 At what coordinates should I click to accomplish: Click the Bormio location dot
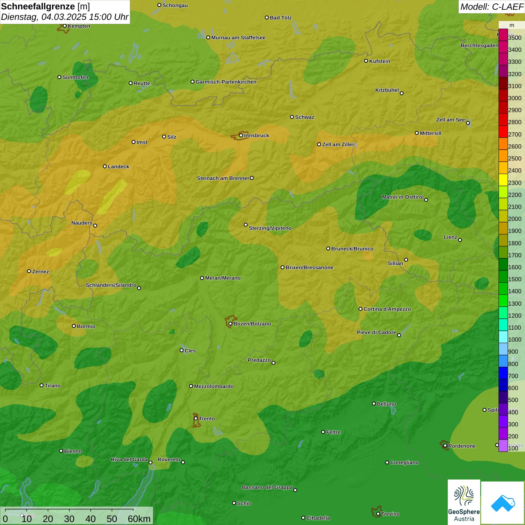tap(74, 326)
